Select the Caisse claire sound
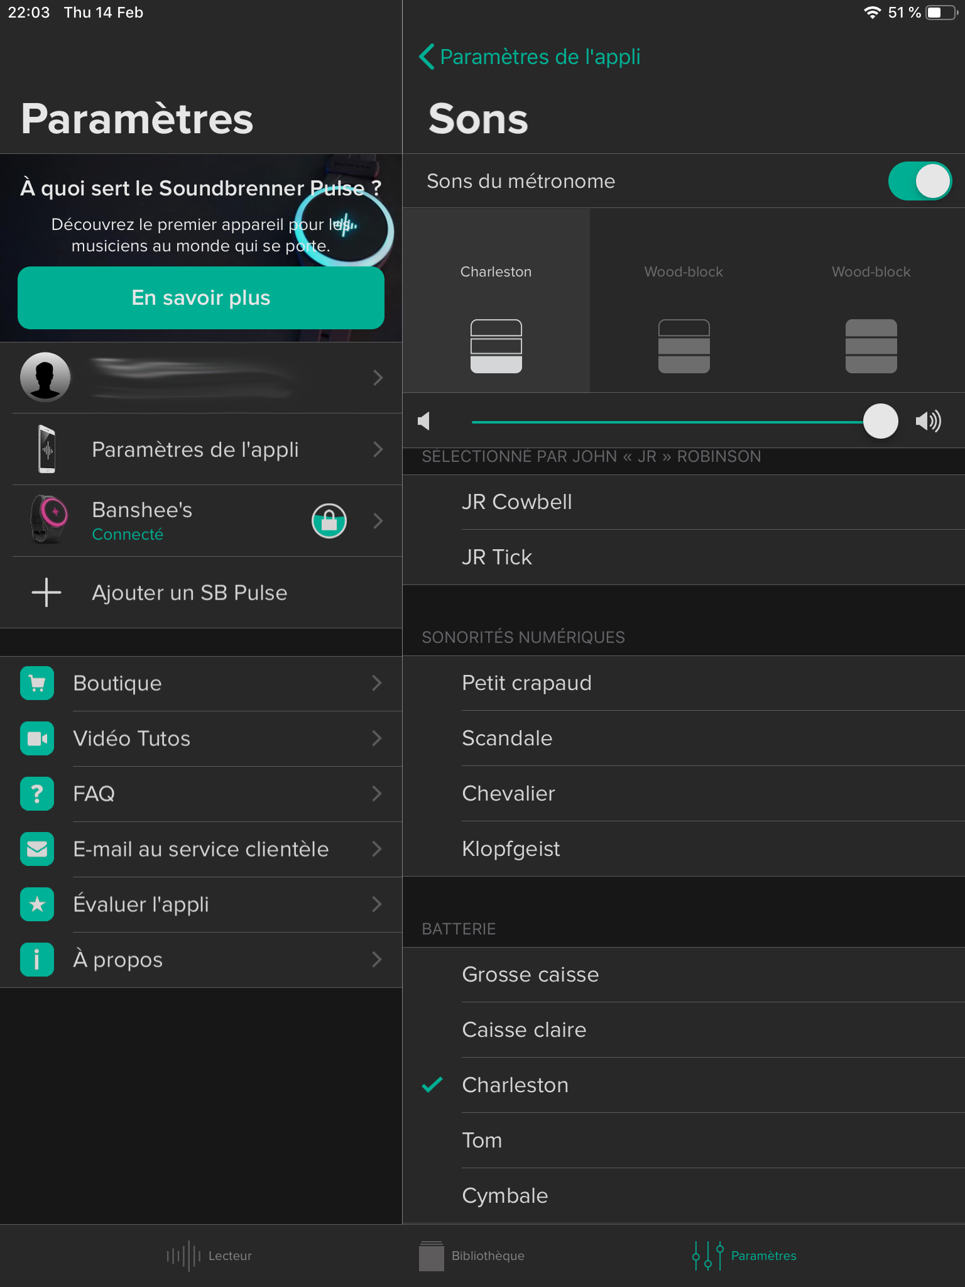This screenshot has width=965, height=1287. coord(684,1030)
